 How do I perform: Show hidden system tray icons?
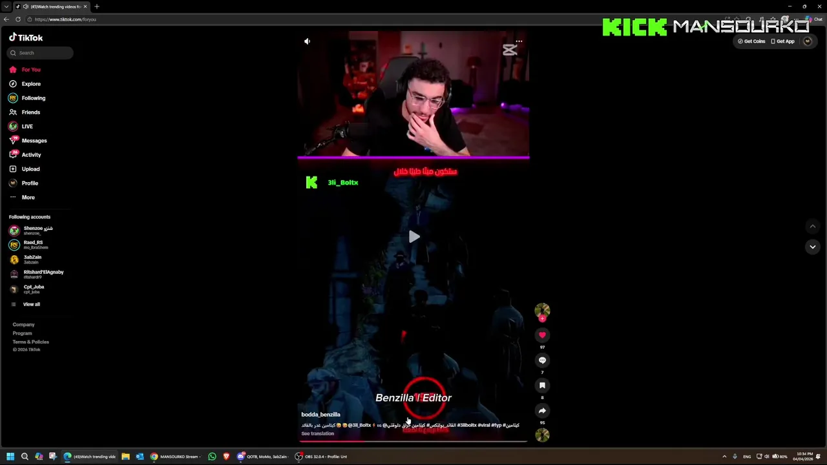coord(724,457)
